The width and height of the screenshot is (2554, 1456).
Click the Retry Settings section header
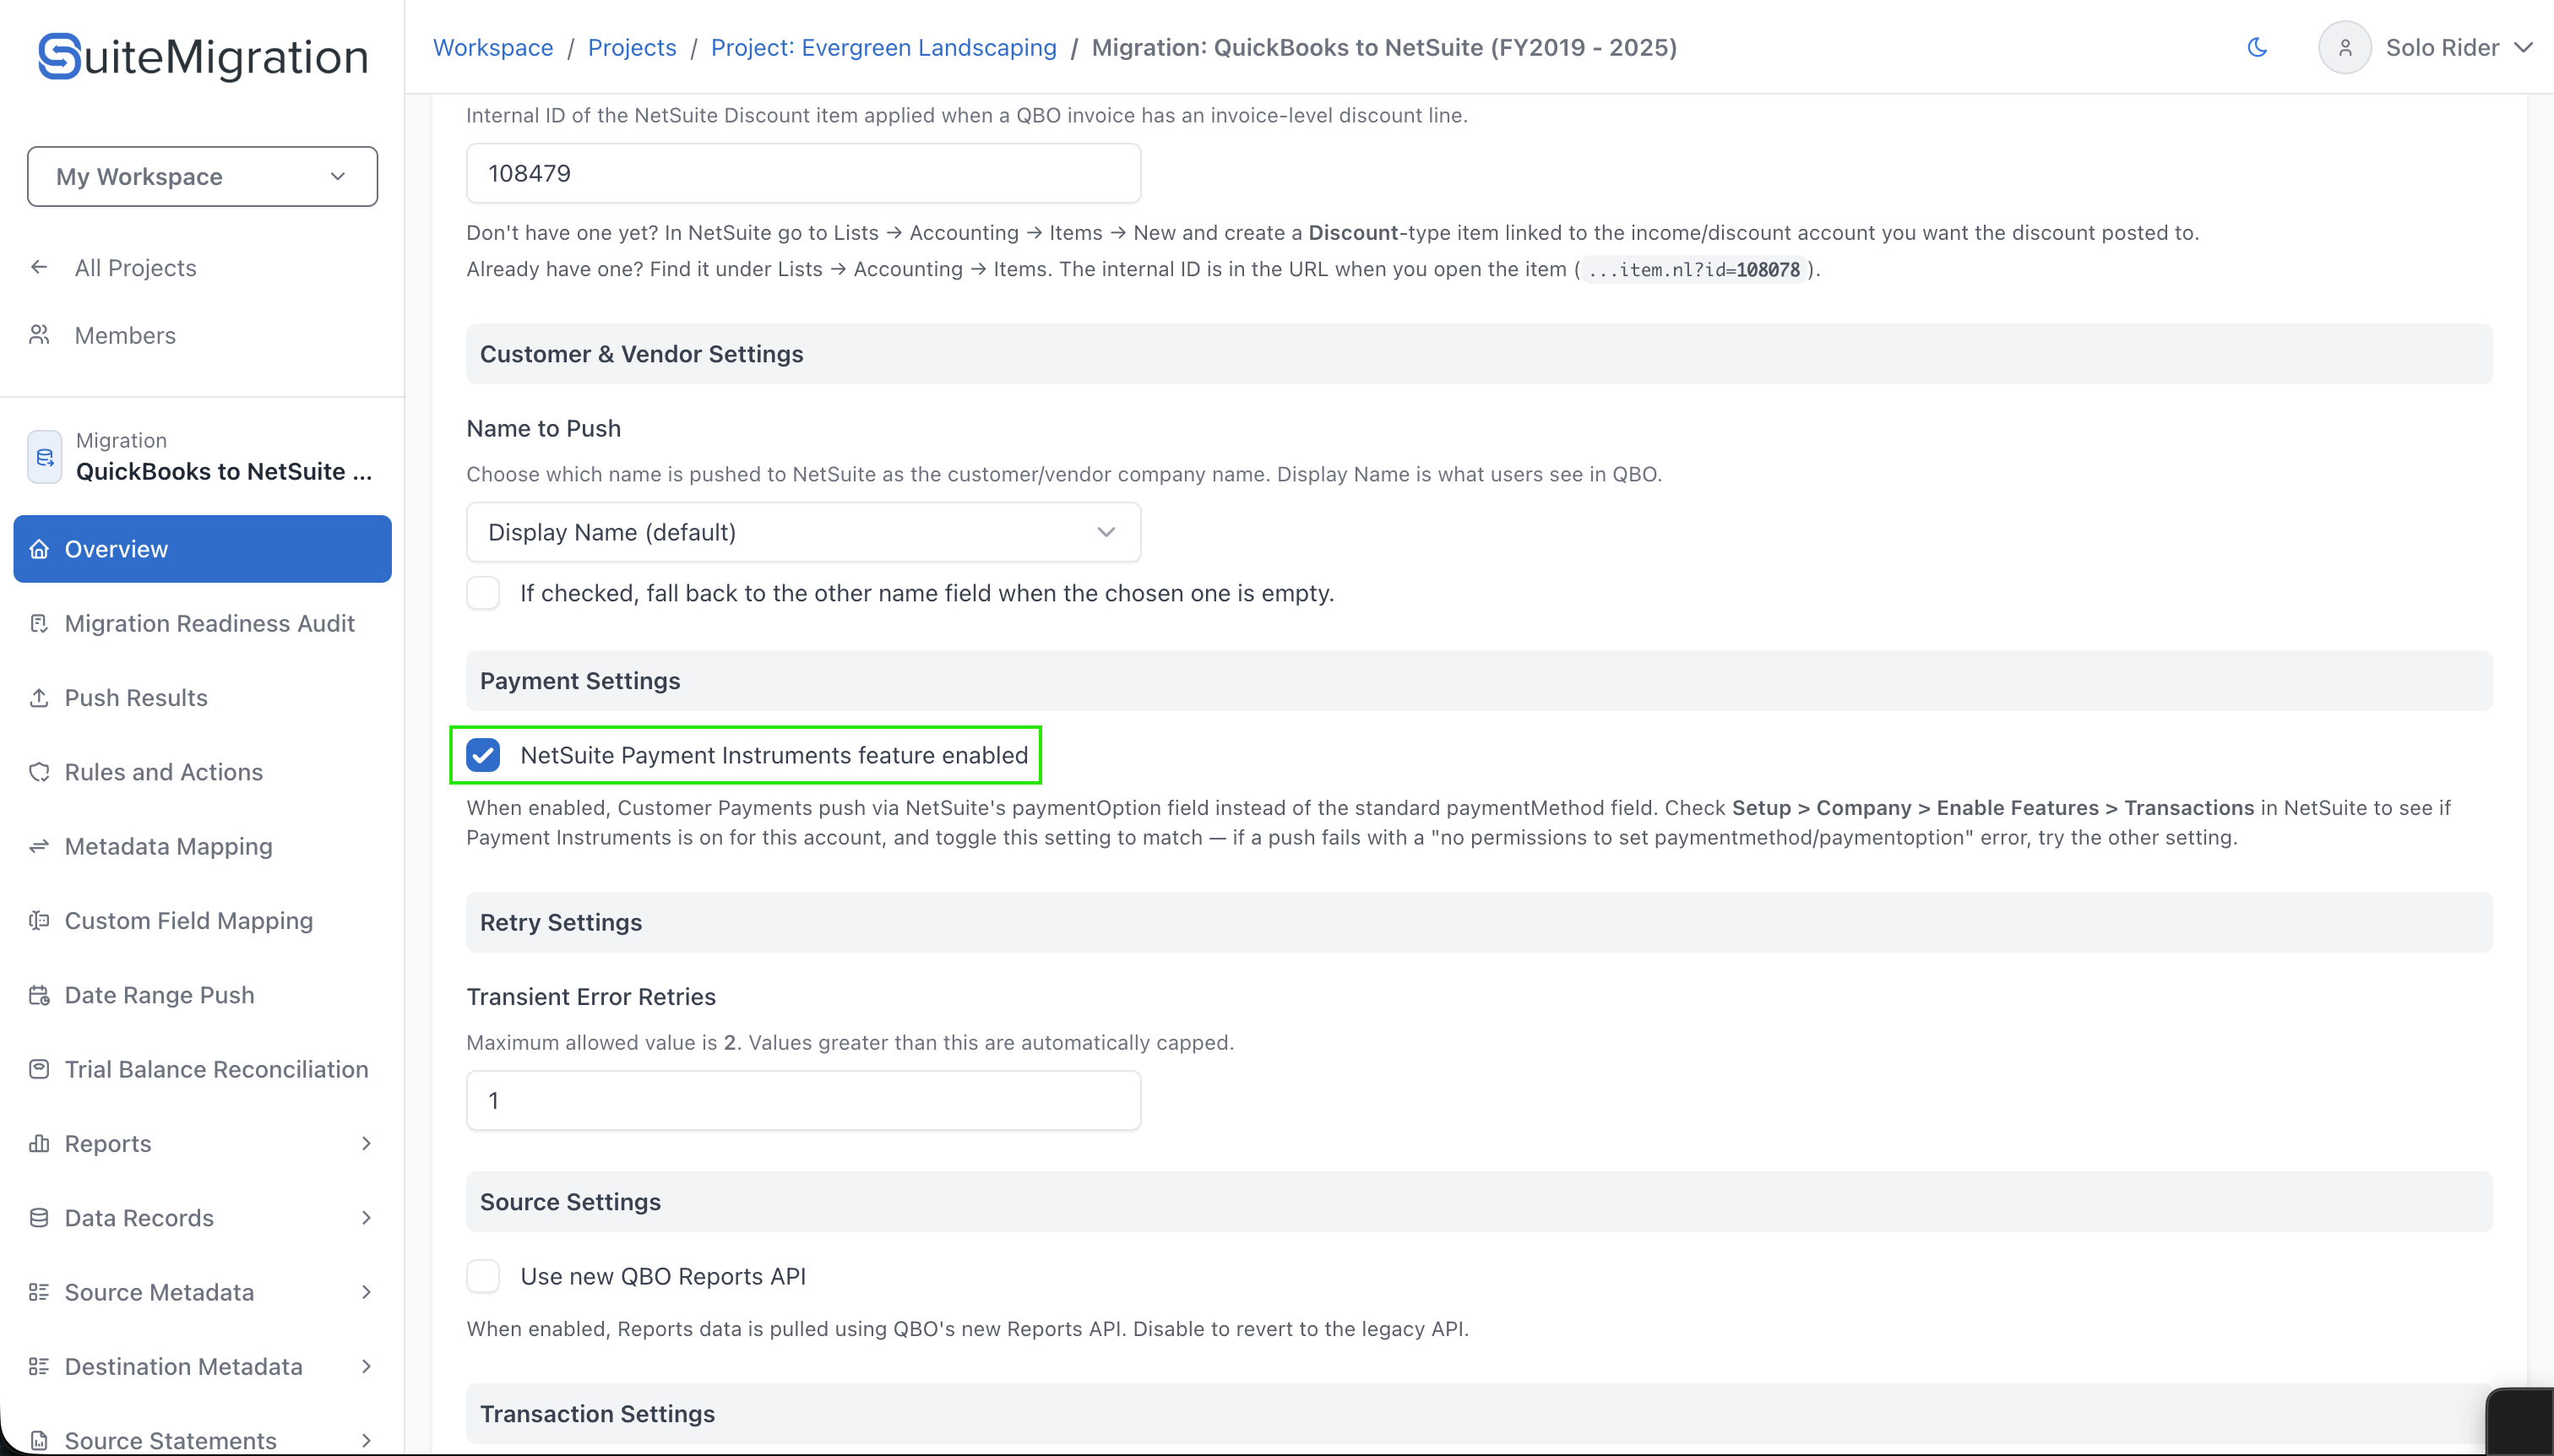1479,922
